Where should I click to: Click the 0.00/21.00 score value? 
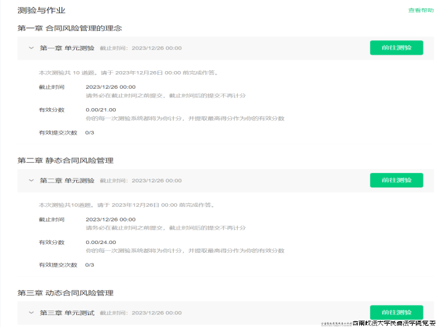[x=101, y=110]
